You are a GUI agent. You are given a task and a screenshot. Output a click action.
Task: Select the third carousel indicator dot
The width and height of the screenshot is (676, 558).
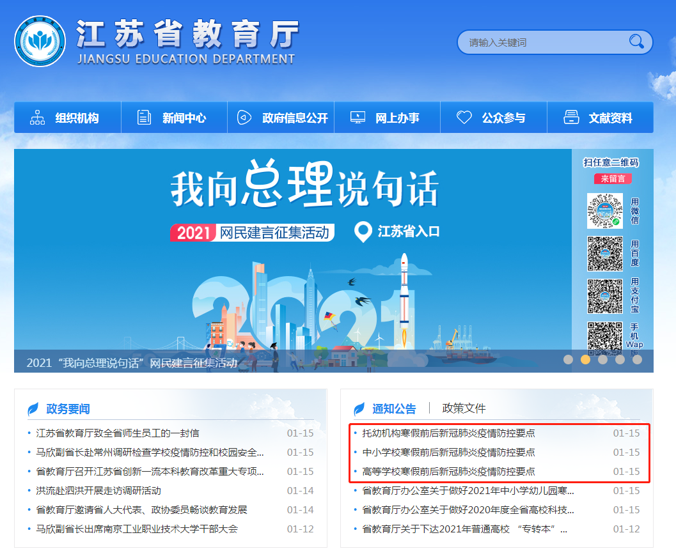tap(602, 359)
